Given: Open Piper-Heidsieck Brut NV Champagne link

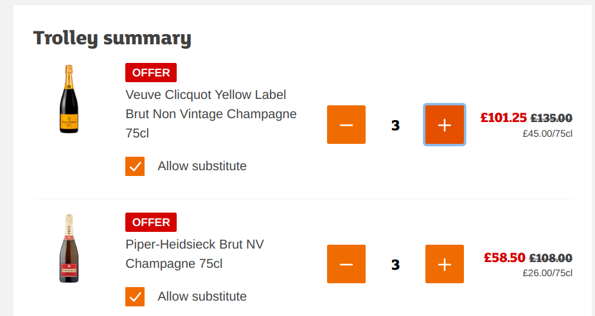Looking at the screenshot, I should (195, 254).
